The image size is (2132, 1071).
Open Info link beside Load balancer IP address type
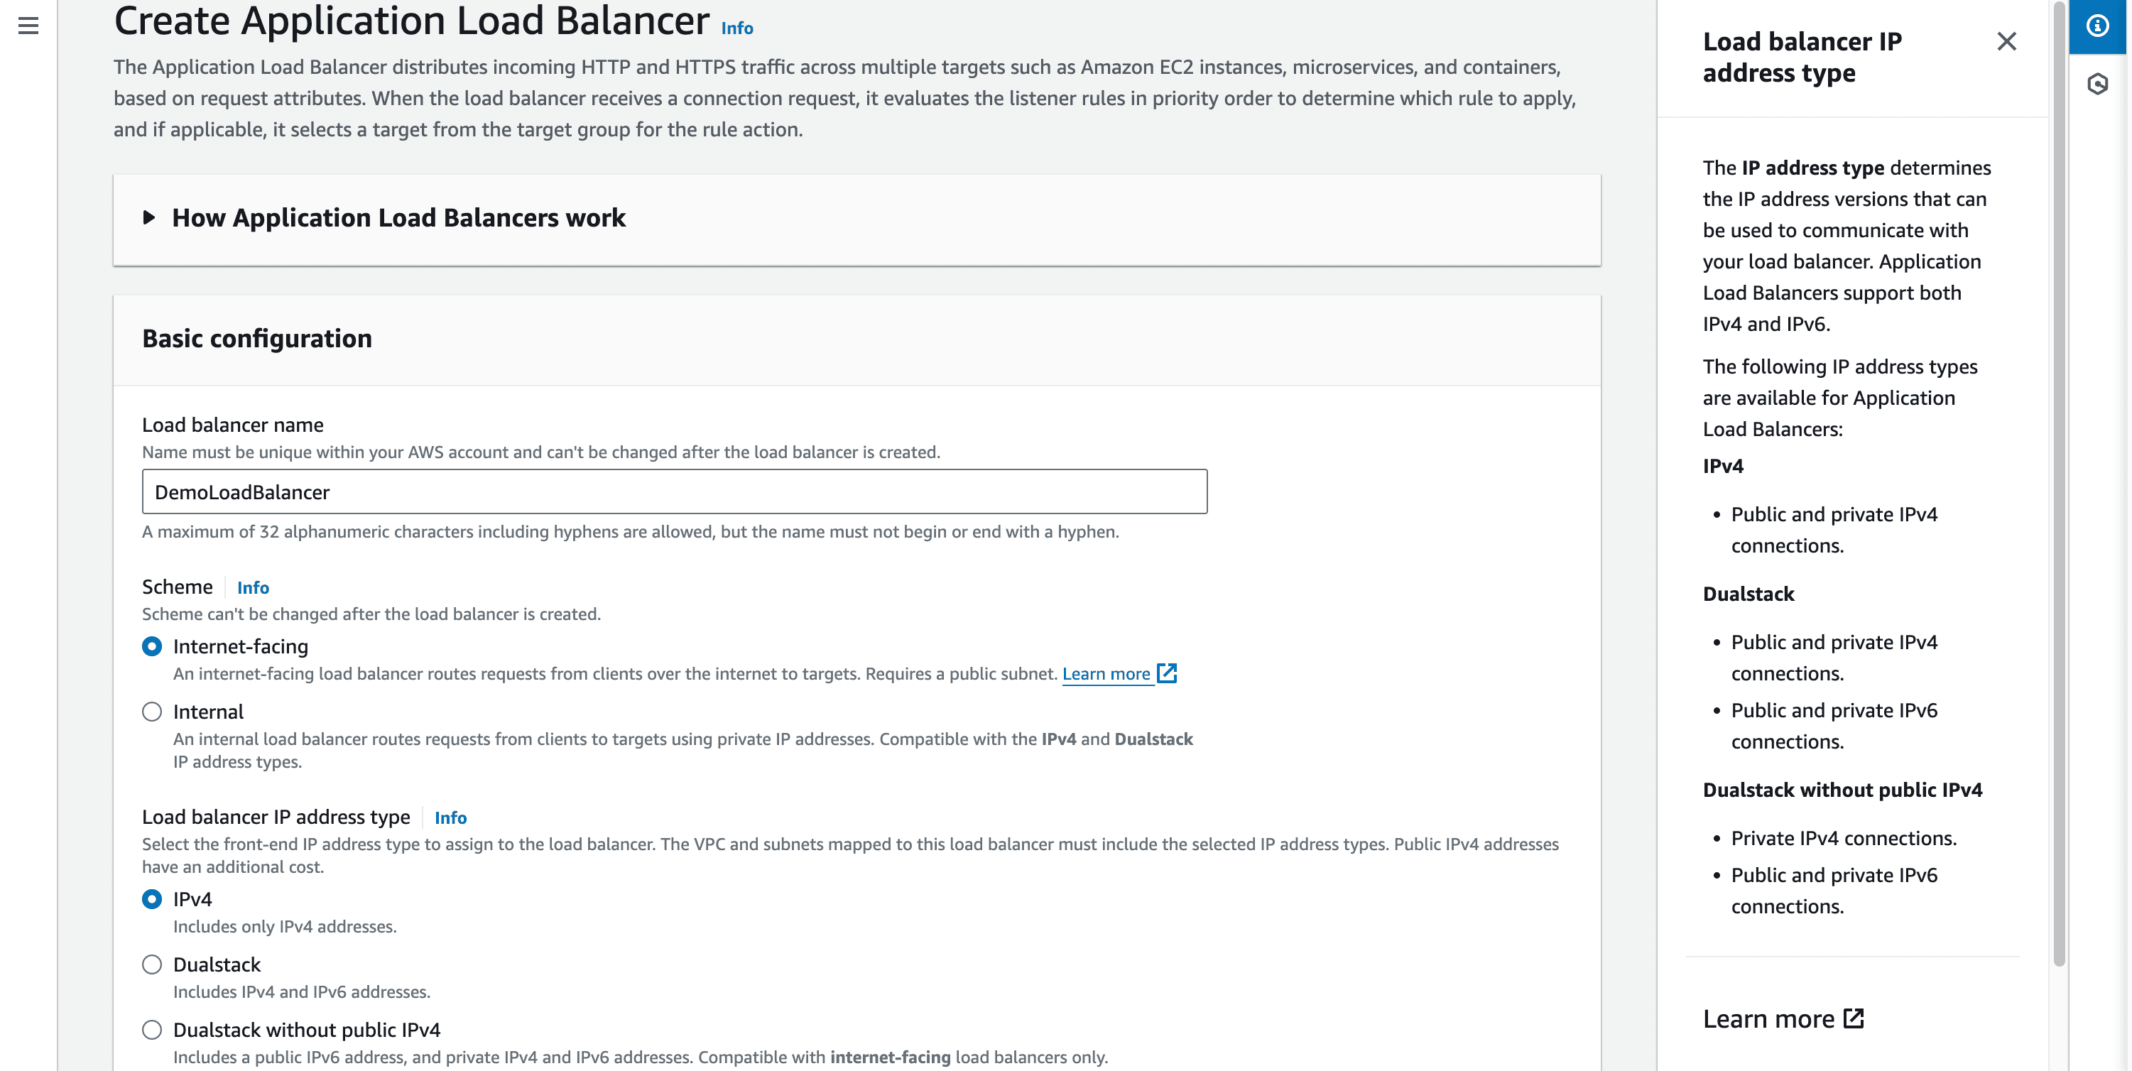click(x=450, y=817)
